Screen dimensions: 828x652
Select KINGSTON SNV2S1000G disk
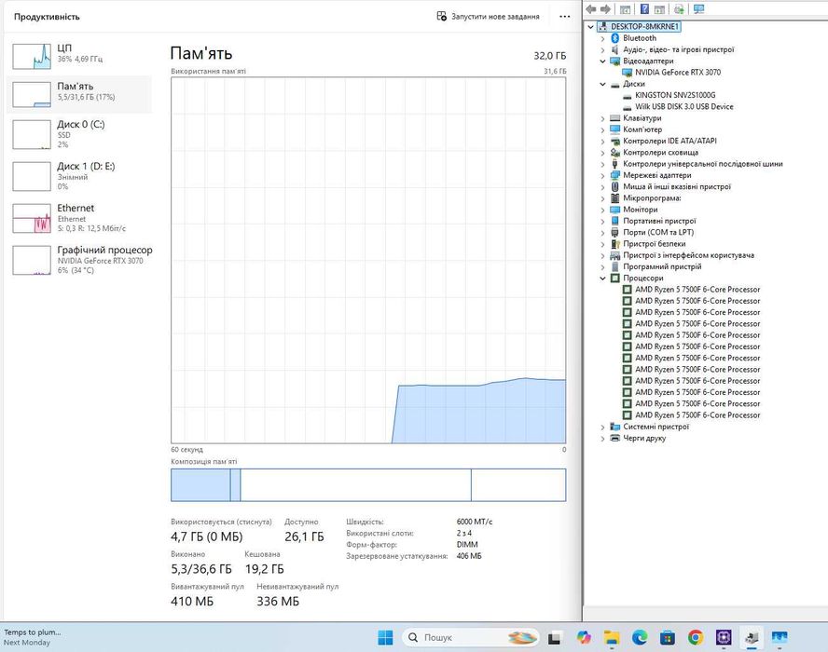675,95
